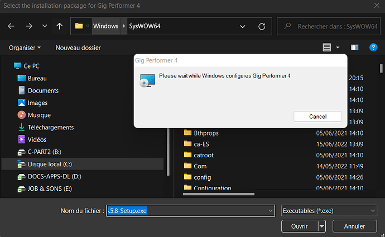The image size is (385, 237).
Task: Select Windows in the address path
Action: coord(105,26)
